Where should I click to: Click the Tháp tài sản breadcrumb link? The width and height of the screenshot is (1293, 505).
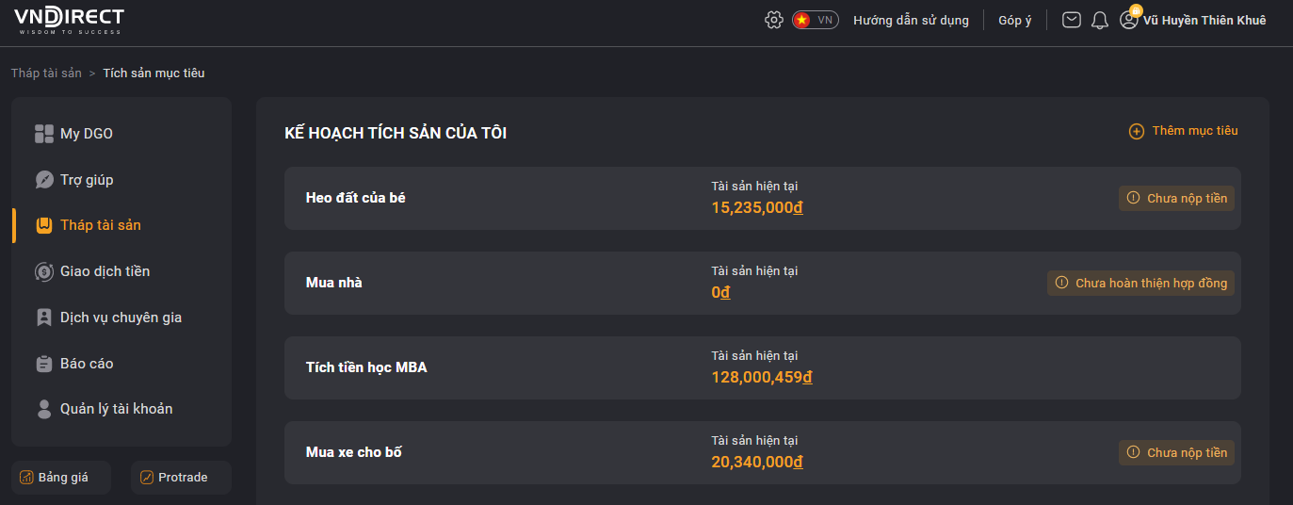[x=46, y=73]
